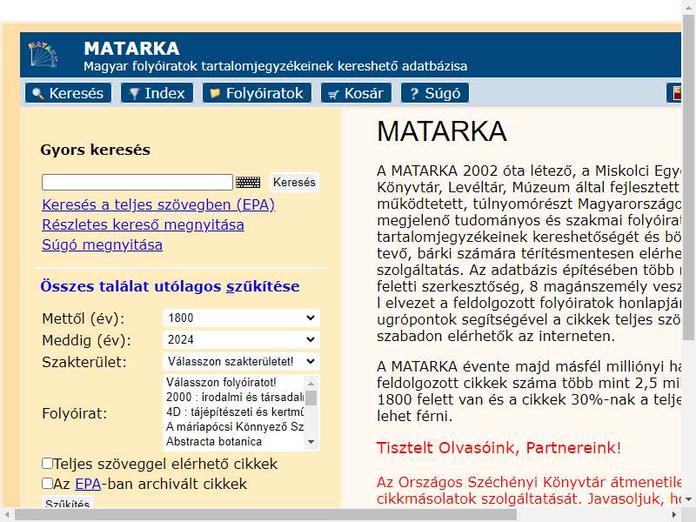696x522 pixels.
Task: Click the page's vertical scrollbar thumb
Action: 688,177
